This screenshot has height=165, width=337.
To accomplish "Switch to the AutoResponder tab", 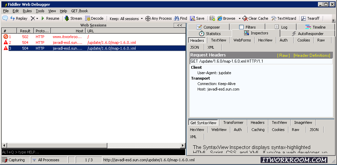I will 307,34.
